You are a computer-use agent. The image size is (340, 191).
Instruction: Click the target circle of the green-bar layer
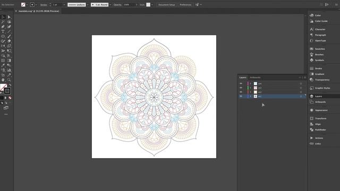[301, 88]
